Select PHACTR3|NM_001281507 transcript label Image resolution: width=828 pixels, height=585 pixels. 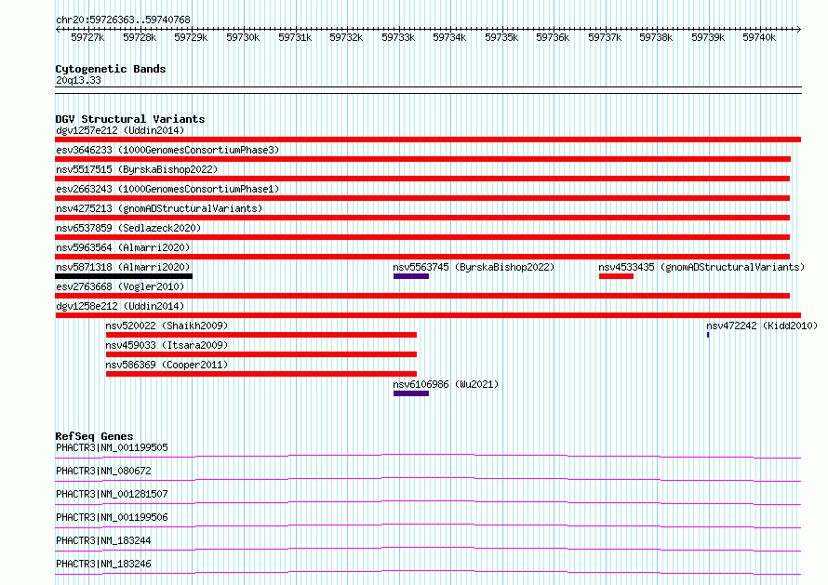click(112, 494)
